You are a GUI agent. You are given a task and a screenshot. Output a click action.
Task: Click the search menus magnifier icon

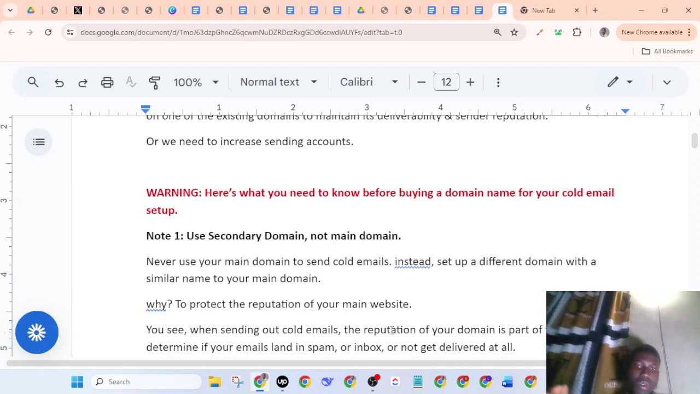point(33,82)
